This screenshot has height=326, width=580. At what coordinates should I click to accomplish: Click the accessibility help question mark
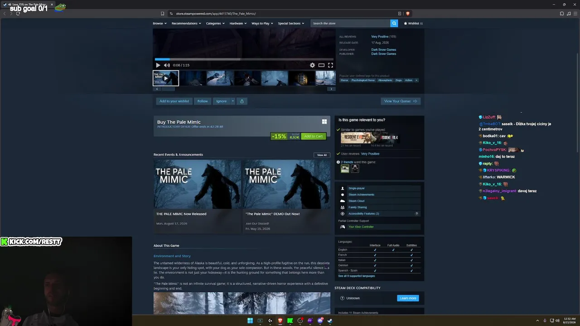416,214
